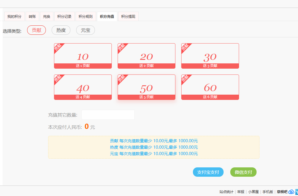Click the 充值其它数量 input field
The height and width of the screenshot is (196, 298).
coord(108,115)
